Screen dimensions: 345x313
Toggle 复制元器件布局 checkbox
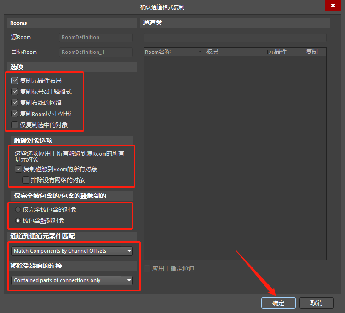15,81
